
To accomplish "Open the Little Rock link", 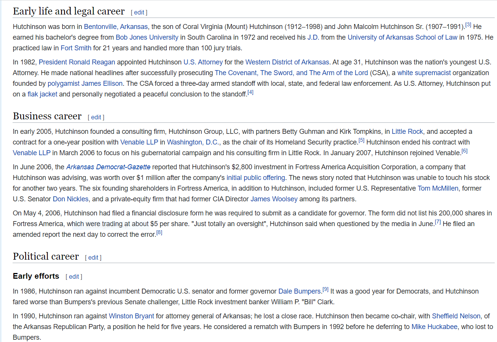I will (x=407, y=132).
